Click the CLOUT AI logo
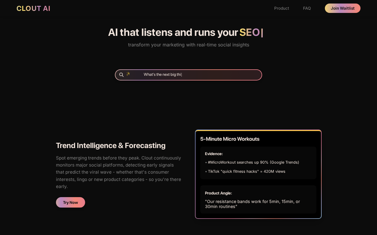Image resolution: width=377 pixels, height=235 pixels. tap(33, 9)
